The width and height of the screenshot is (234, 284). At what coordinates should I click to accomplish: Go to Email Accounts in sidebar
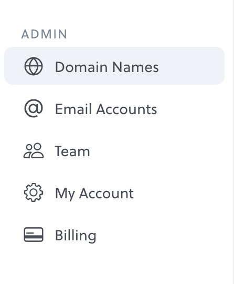(114, 108)
